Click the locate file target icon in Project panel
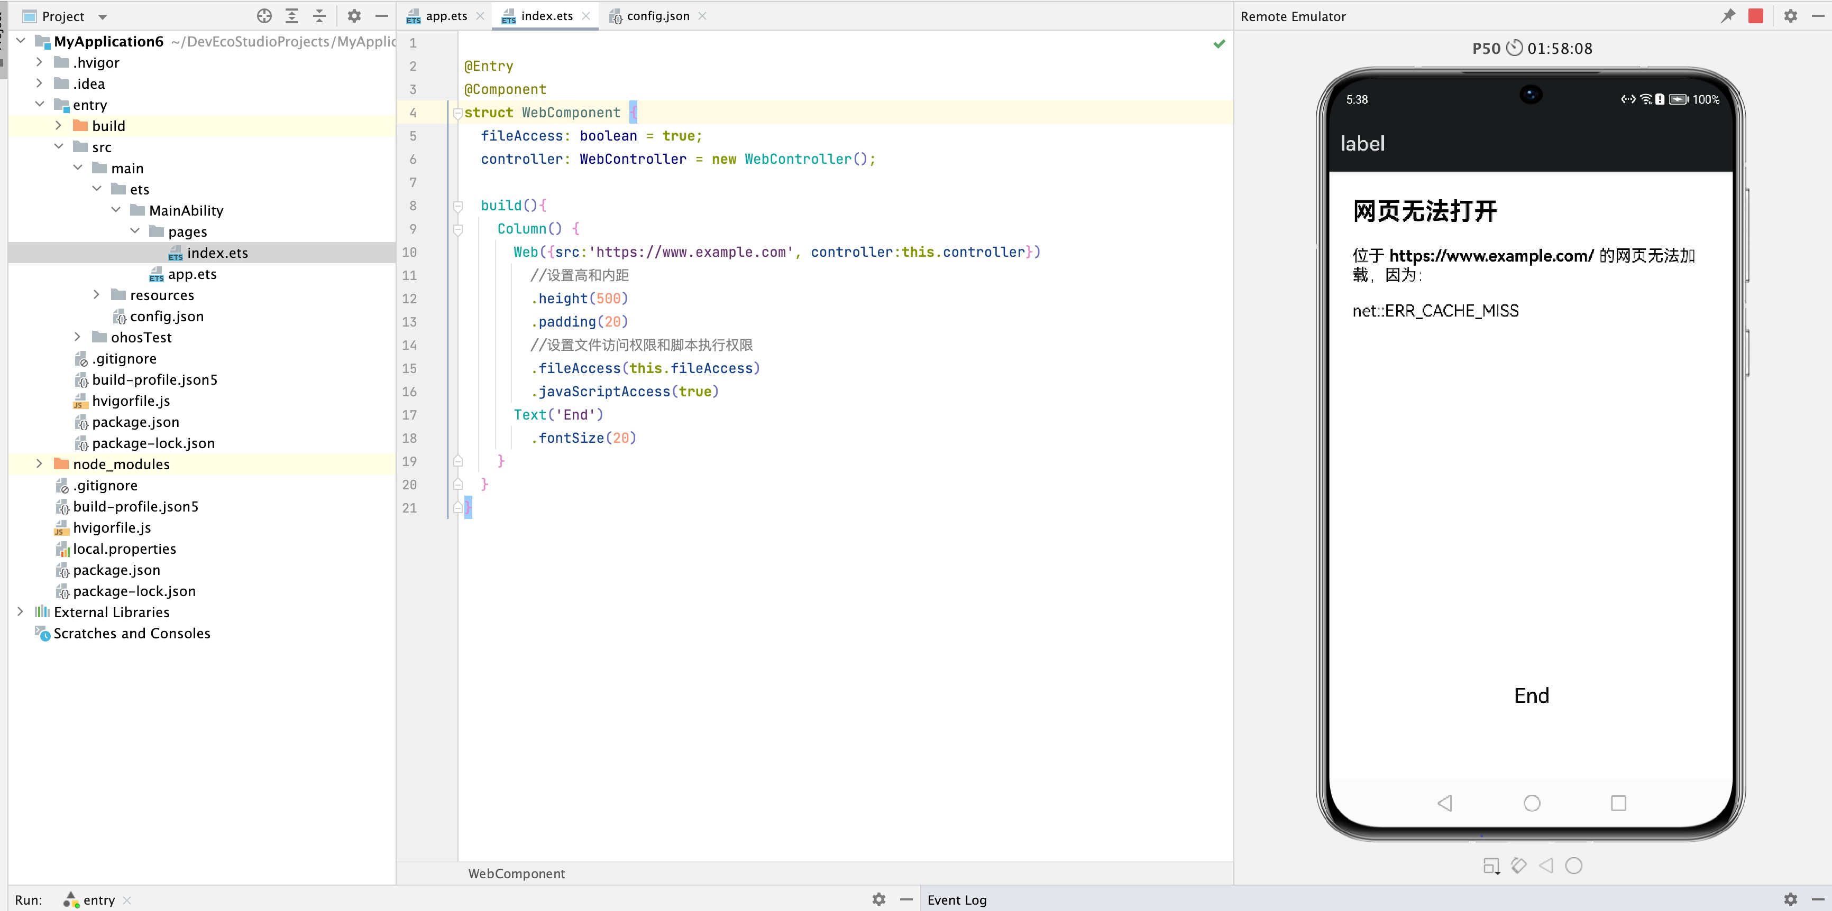This screenshot has height=911, width=1832. [264, 16]
